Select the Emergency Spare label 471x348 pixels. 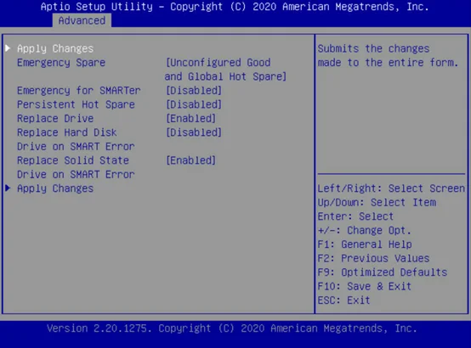[61, 63]
